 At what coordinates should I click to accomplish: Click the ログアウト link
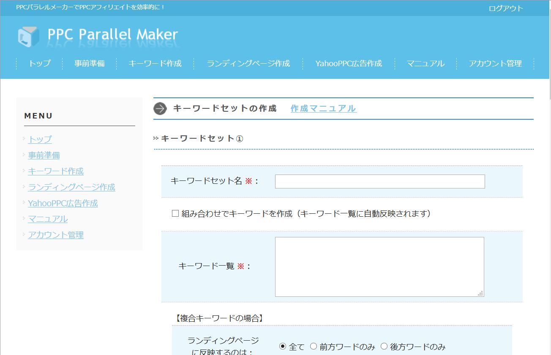point(506,8)
